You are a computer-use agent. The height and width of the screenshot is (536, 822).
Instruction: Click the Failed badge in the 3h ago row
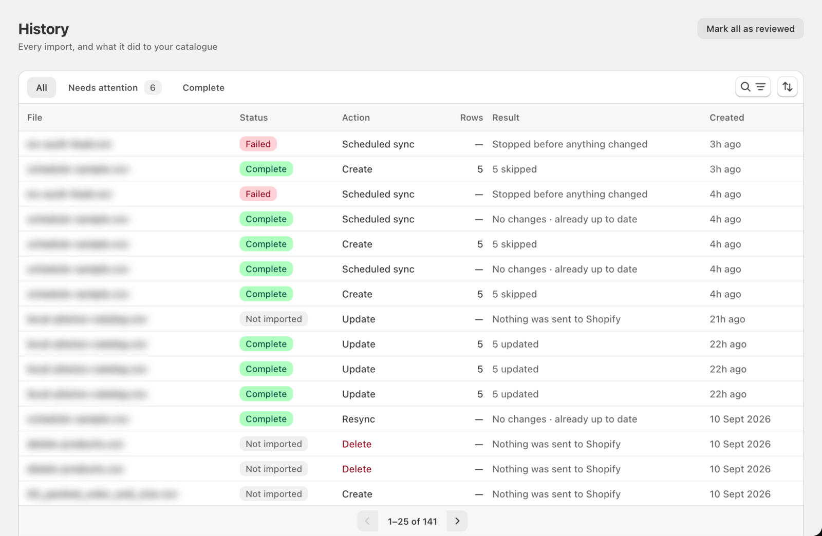[x=258, y=144]
